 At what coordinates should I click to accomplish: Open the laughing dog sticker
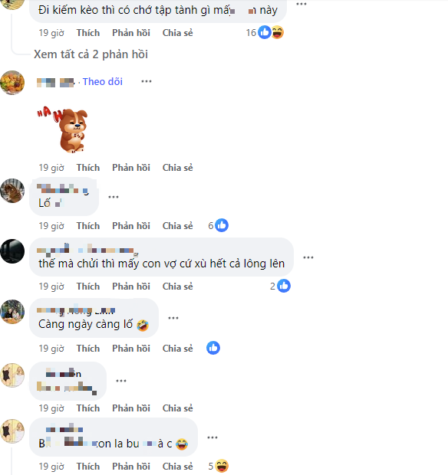click(63, 129)
